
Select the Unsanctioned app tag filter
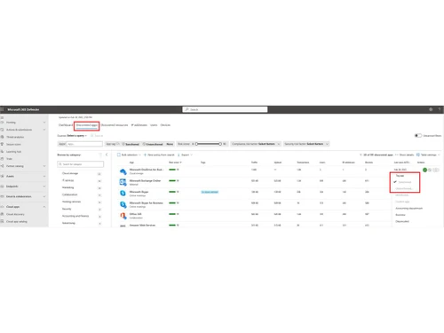[153, 144]
